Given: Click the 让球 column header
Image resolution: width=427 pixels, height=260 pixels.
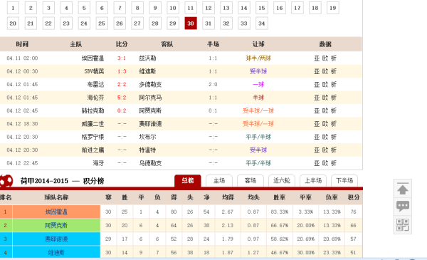Looking at the screenshot, I should (258, 44).
